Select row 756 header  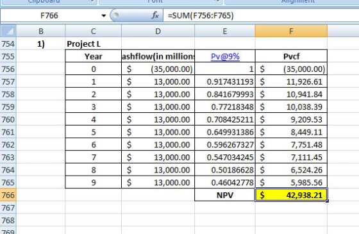click(x=8, y=69)
